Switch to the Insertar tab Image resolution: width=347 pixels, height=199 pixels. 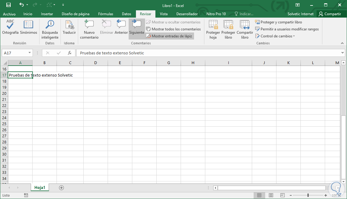47,14
